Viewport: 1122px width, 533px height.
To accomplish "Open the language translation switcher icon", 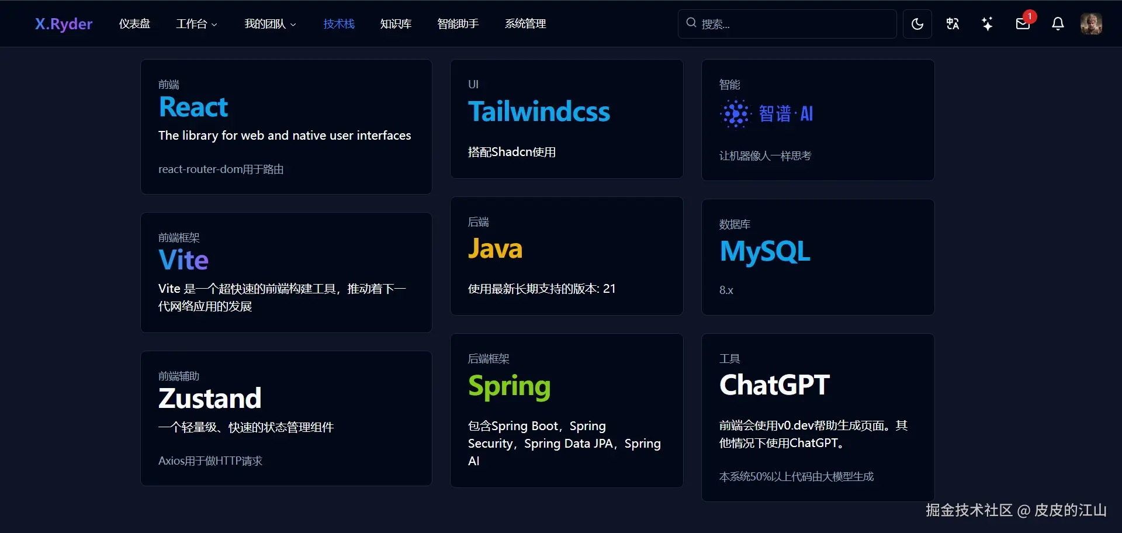I will point(953,24).
